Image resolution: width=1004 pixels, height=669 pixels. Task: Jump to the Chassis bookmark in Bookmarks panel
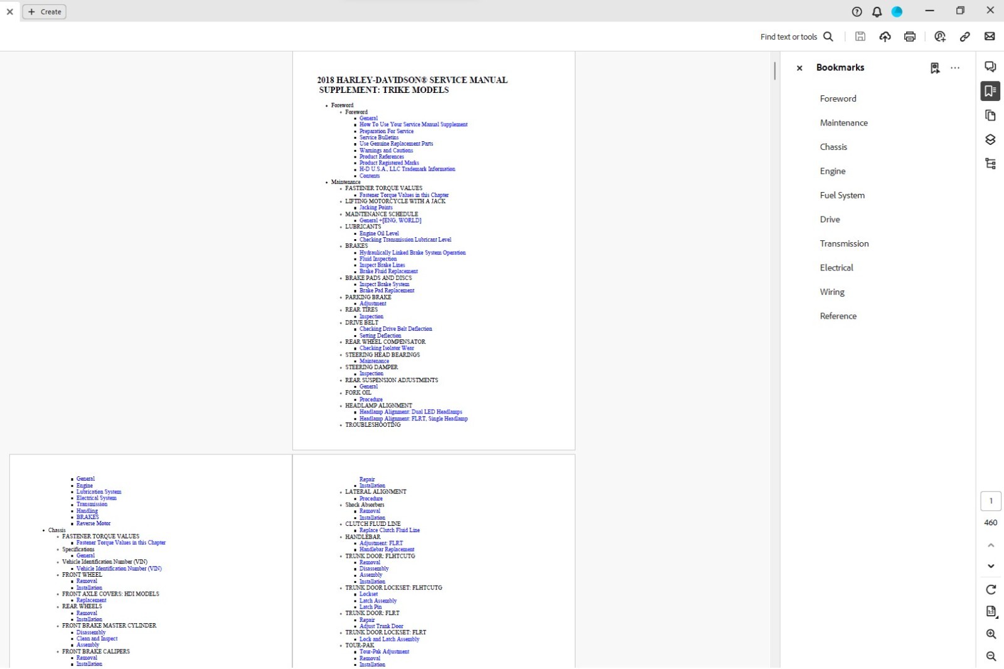point(833,147)
